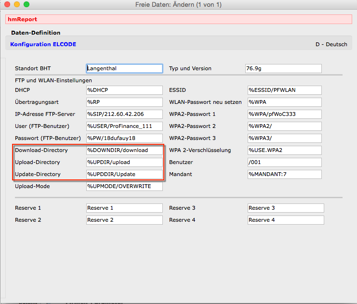The image size is (357, 304).
Task: Select the User (FTP-Benutzer) field
Action: [x=124, y=126]
